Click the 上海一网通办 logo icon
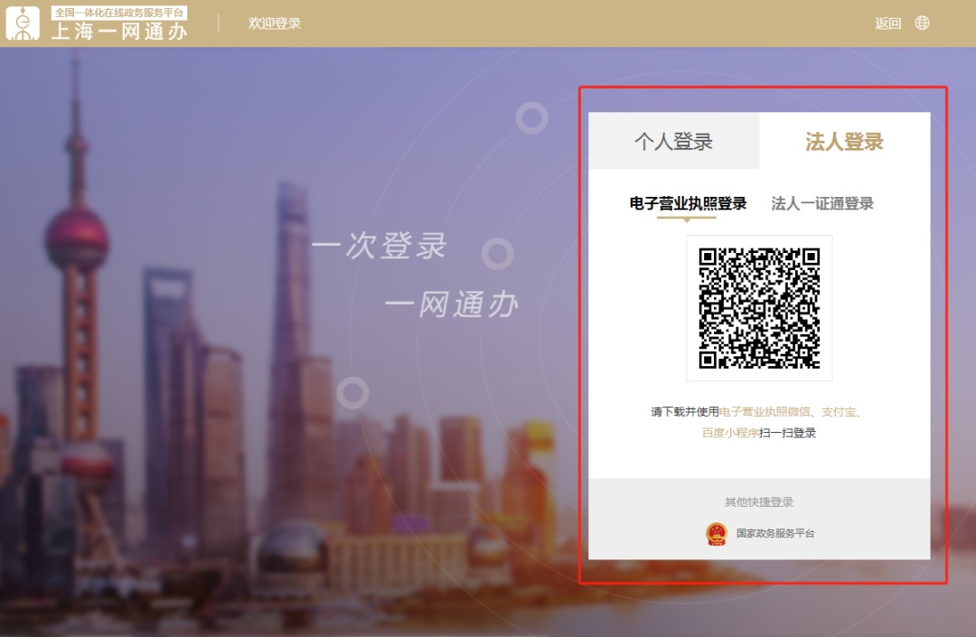This screenshot has width=976, height=637. tap(23, 23)
